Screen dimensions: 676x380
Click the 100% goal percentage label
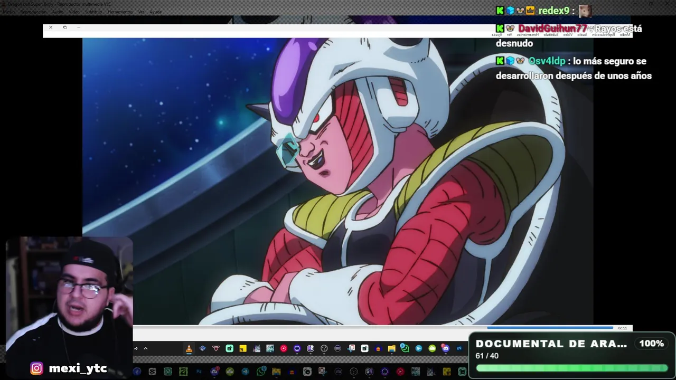tap(652, 344)
